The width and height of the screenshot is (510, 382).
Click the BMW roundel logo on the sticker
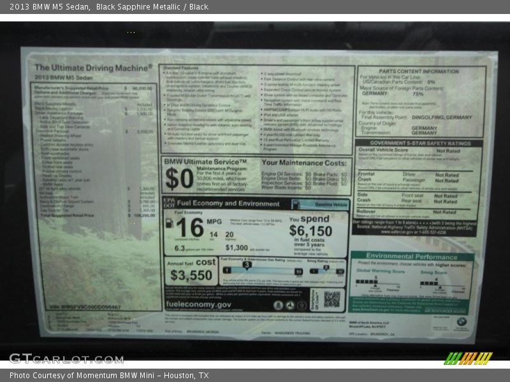pyautogui.click(x=462, y=322)
